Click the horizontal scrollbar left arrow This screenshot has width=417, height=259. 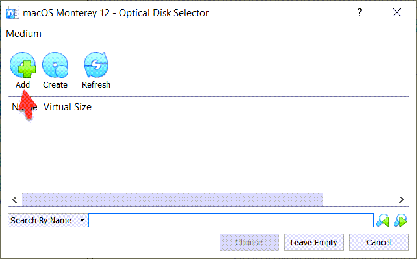pyautogui.click(x=15, y=199)
